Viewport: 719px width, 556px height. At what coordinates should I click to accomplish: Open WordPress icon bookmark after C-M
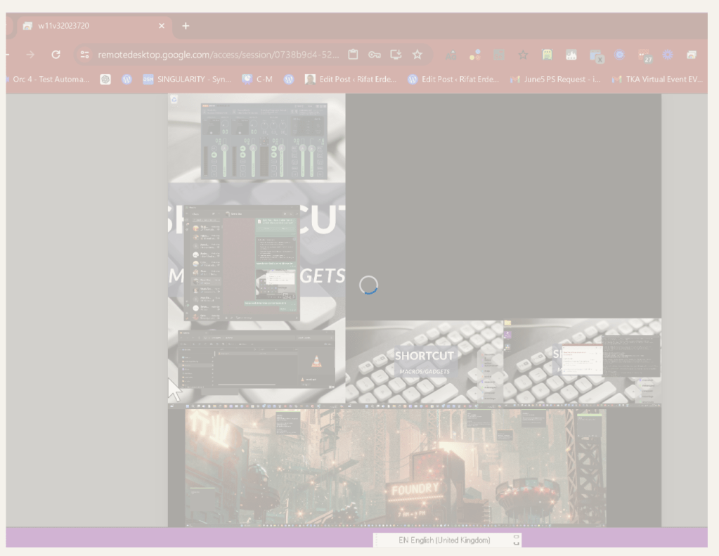pyautogui.click(x=288, y=79)
